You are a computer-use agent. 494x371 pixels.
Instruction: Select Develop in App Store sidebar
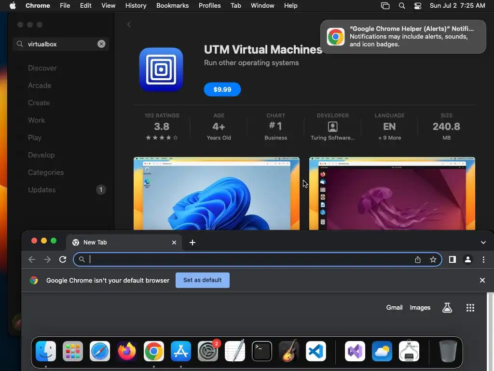pos(41,155)
